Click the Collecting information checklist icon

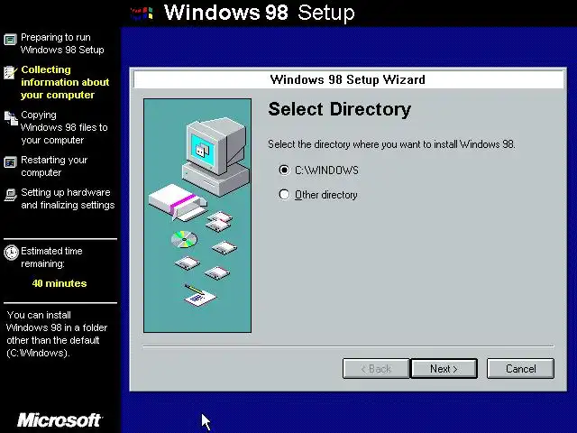tap(10, 72)
